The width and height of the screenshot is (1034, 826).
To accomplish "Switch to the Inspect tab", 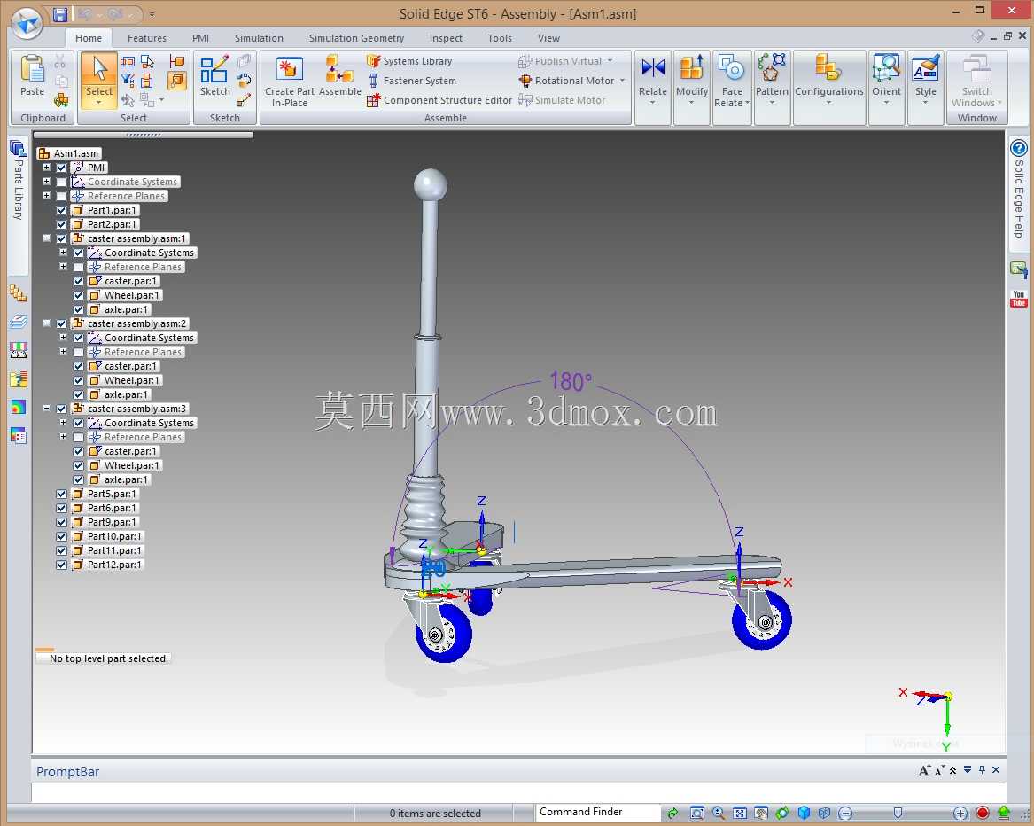I will tap(446, 38).
